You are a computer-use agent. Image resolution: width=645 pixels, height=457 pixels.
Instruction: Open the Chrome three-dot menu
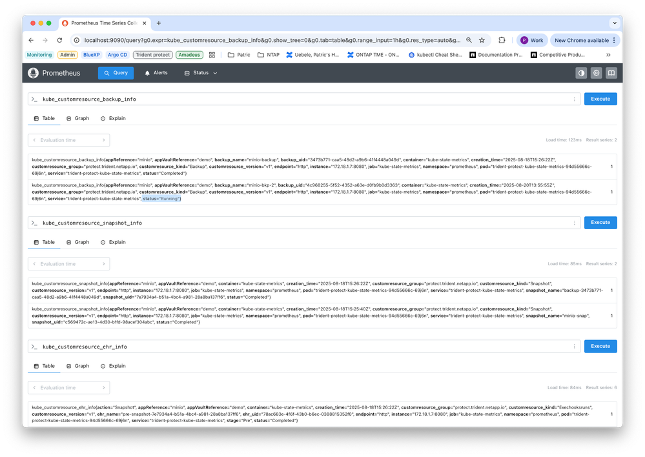click(x=614, y=40)
